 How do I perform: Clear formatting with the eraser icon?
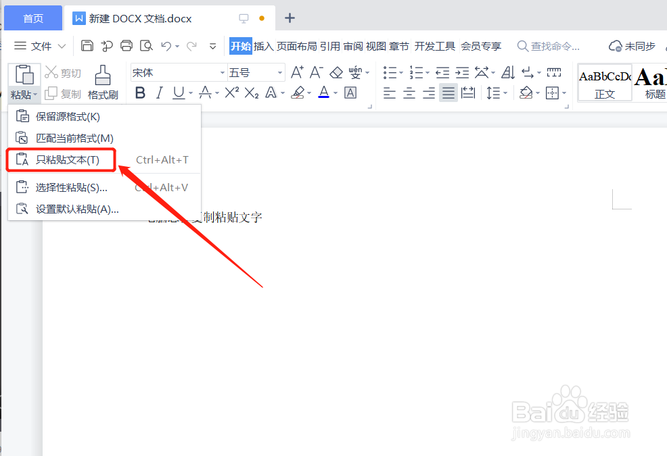click(336, 73)
